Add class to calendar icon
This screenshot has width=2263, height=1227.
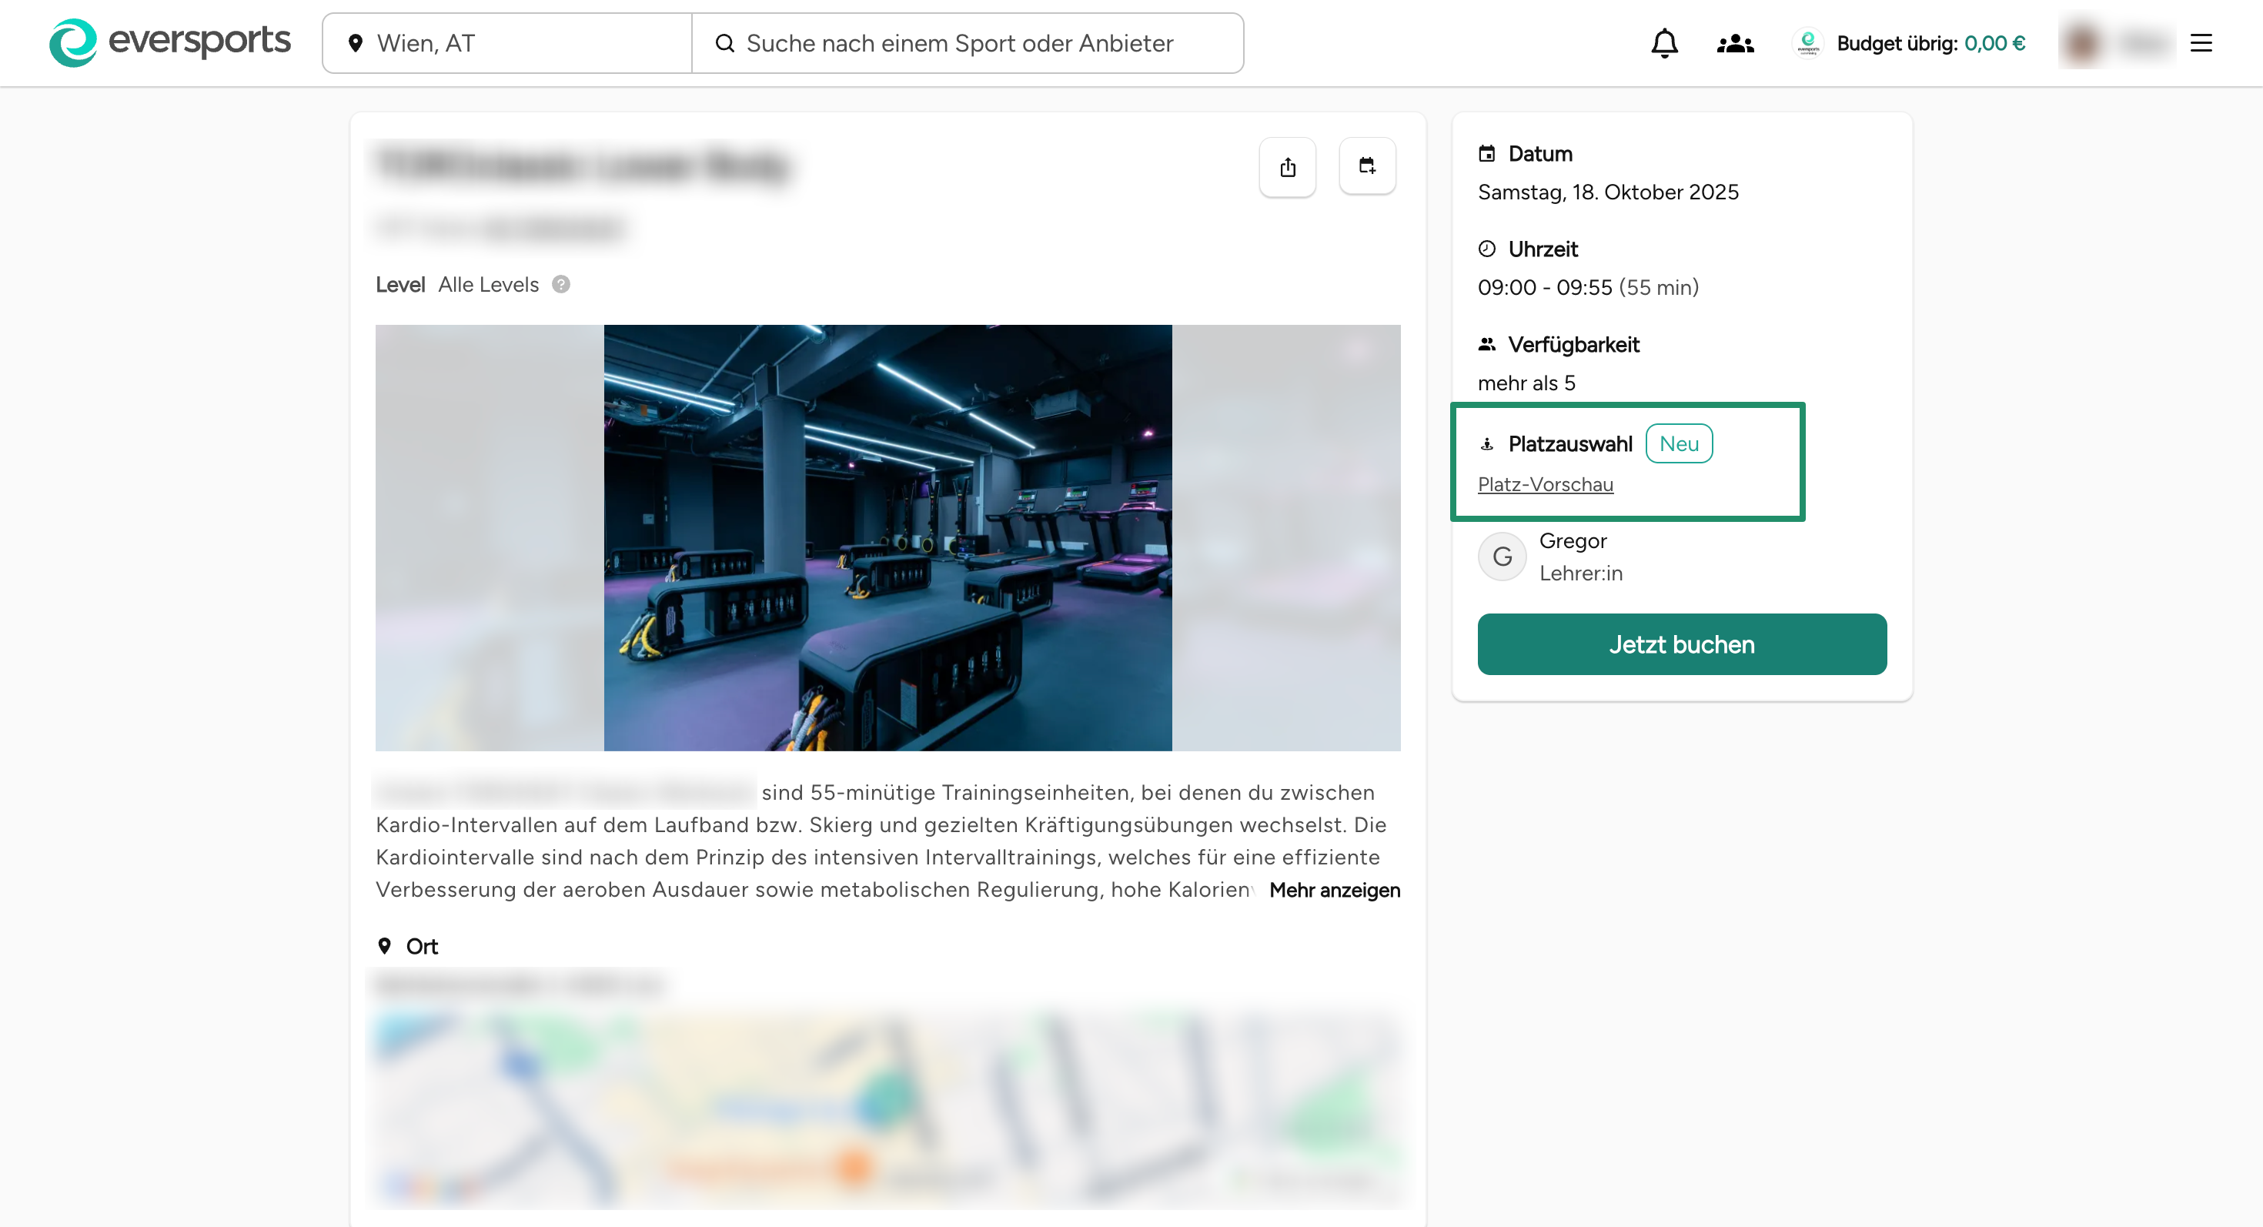pos(1367,166)
